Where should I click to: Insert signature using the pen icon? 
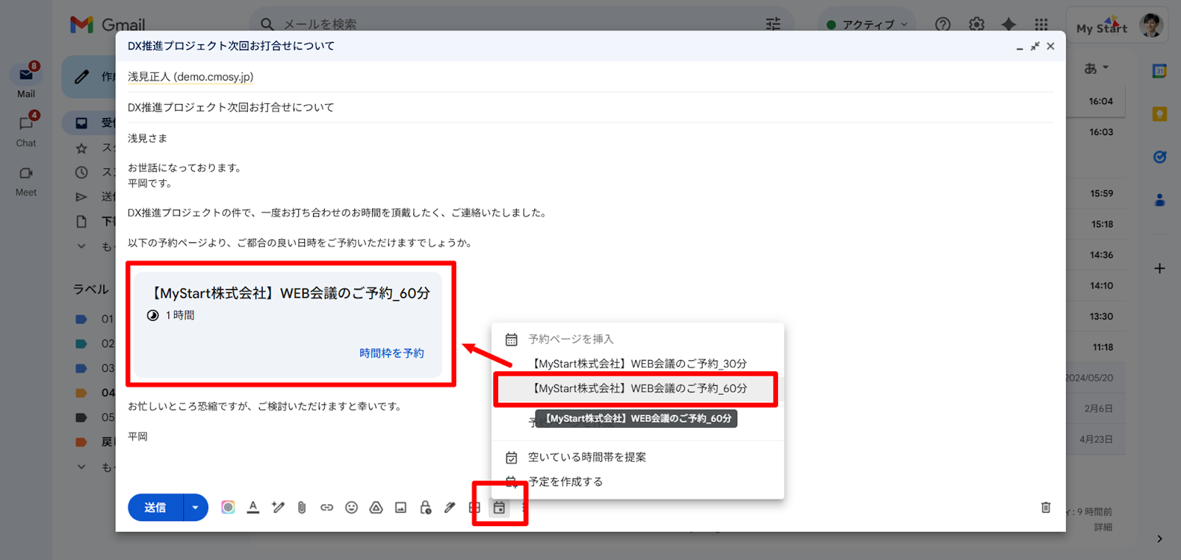tap(450, 507)
